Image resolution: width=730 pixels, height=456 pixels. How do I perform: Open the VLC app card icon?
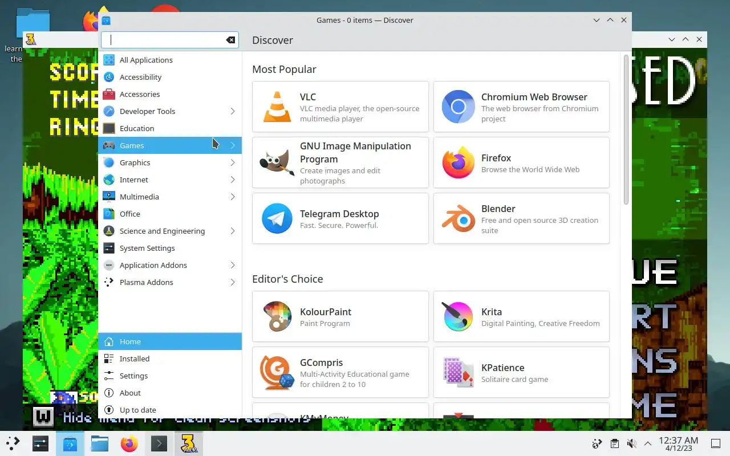277,107
